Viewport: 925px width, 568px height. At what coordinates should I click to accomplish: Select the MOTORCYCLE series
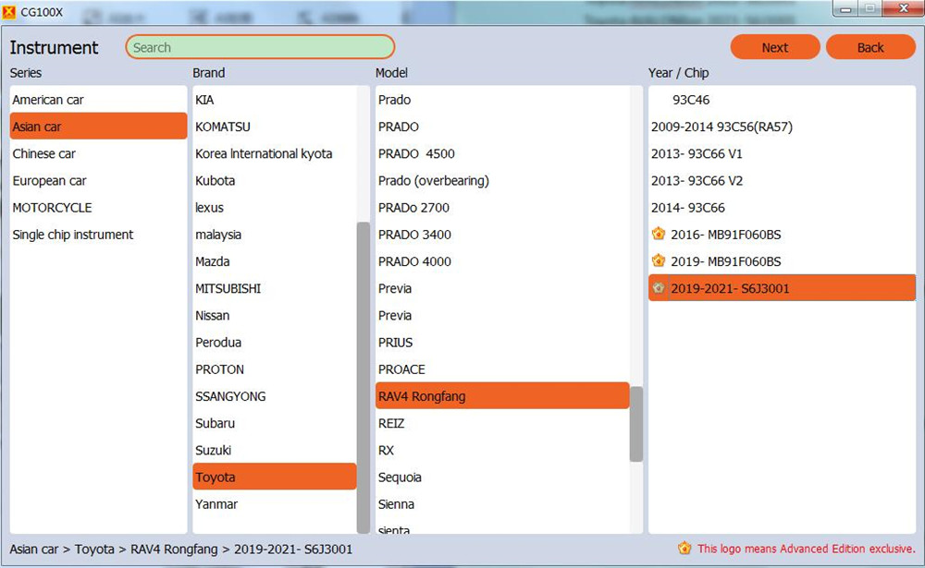click(x=98, y=208)
